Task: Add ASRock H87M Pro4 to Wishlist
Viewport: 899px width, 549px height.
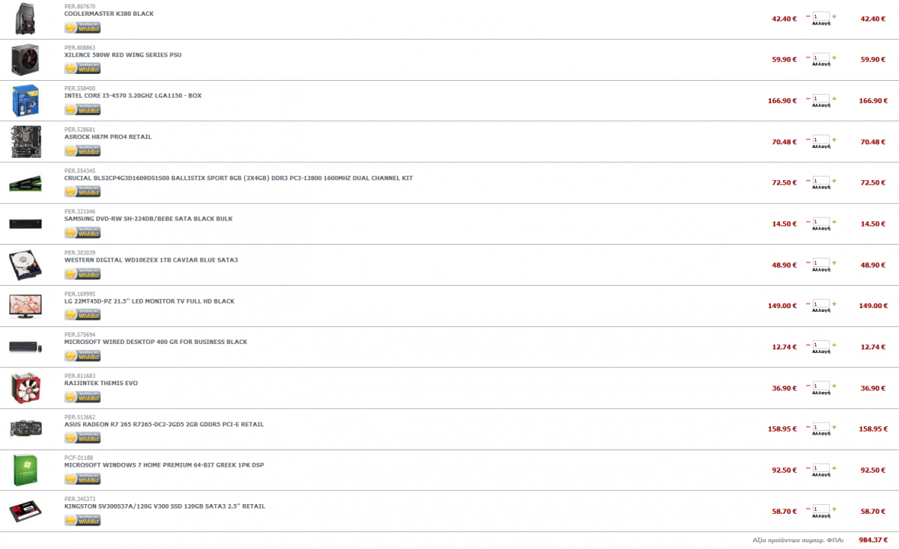Action: click(x=82, y=151)
